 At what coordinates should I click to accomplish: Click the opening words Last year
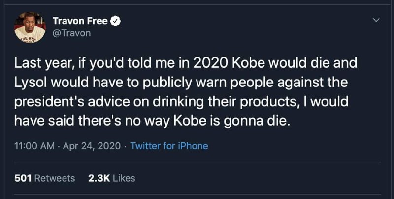[x=41, y=64]
